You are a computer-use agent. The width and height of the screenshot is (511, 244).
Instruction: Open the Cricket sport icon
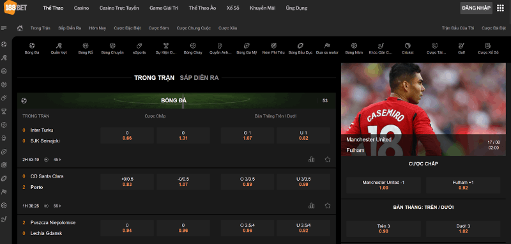click(x=408, y=48)
